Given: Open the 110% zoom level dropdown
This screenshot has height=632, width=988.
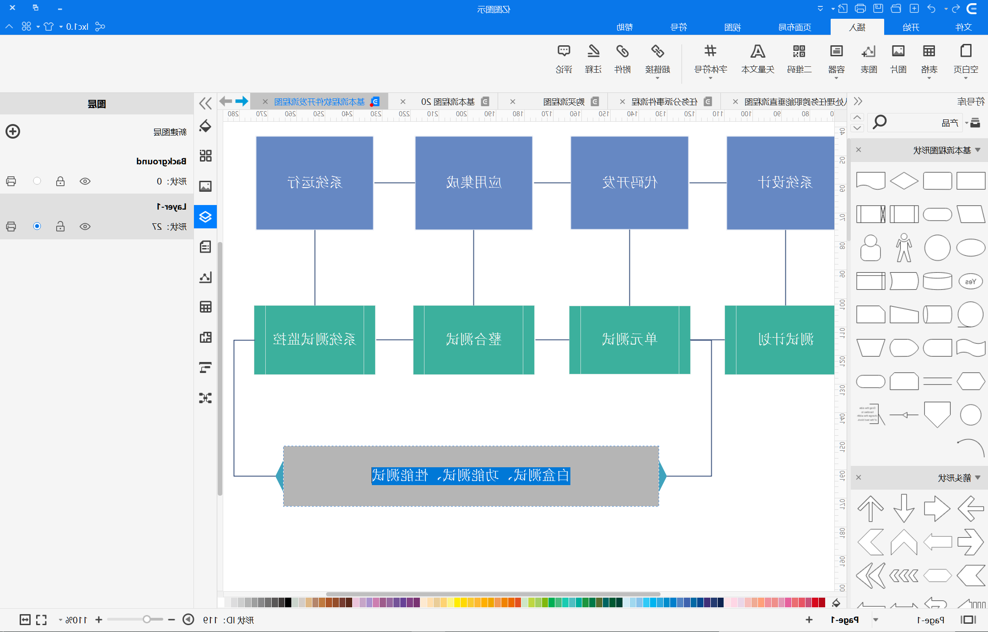Looking at the screenshot, I should (x=60, y=620).
